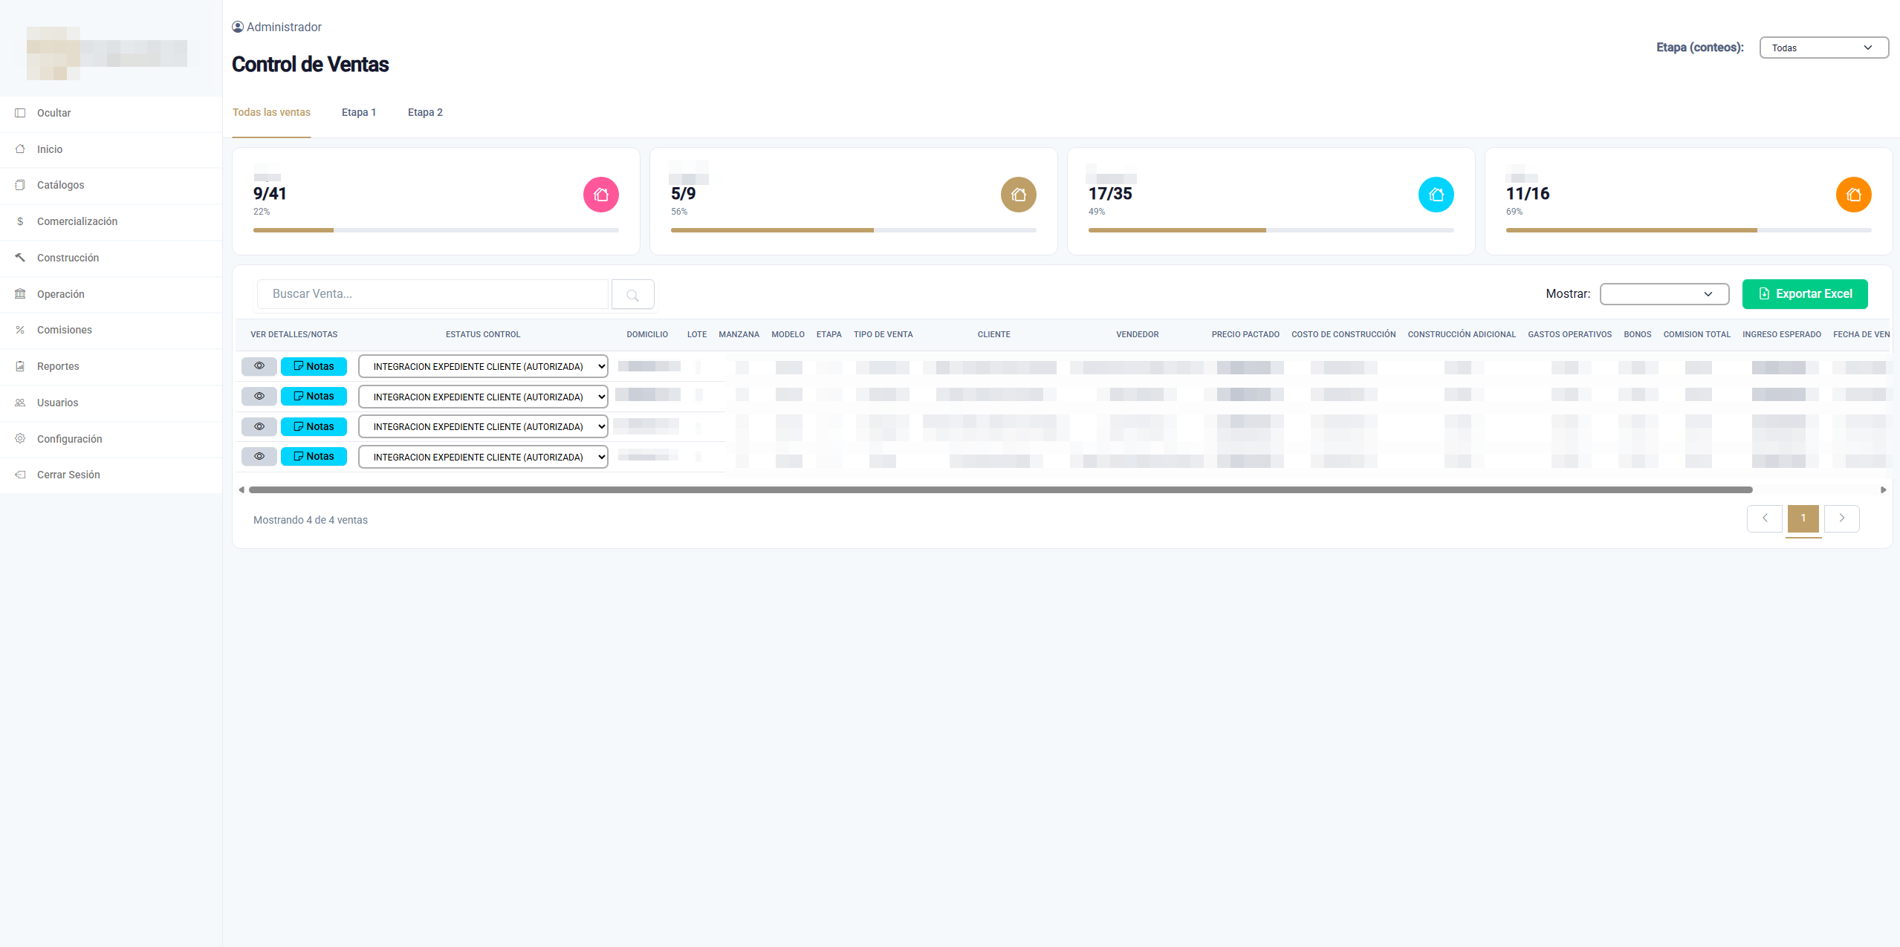Click the 11/16 count text
This screenshot has width=1900, height=947.
(x=1528, y=194)
